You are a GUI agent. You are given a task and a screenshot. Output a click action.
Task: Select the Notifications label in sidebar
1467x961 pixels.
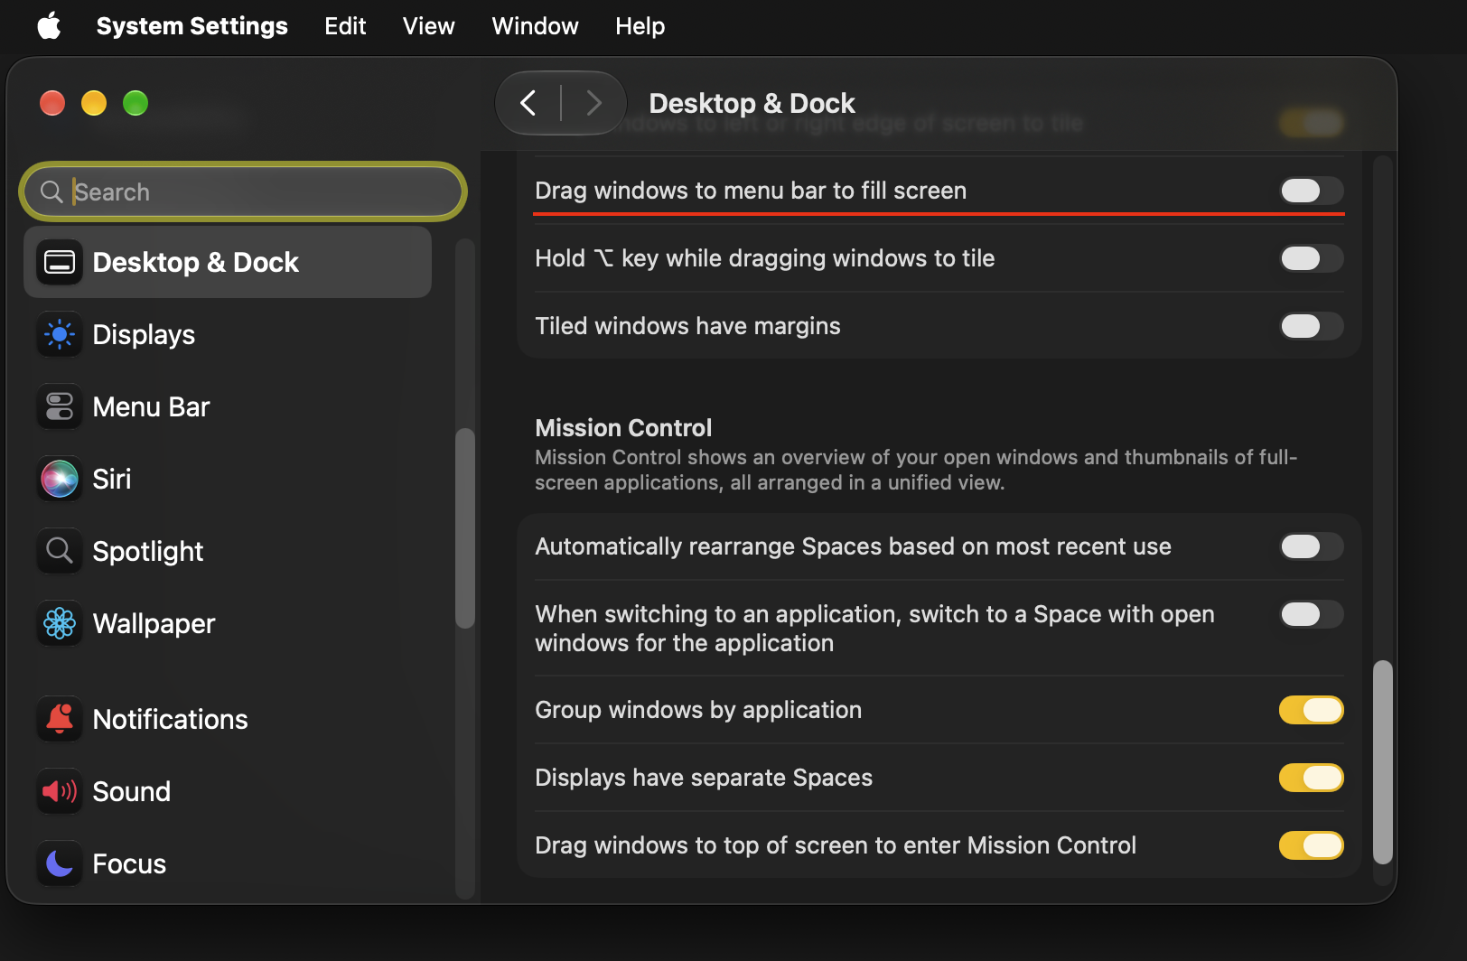(x=170, y=720)
